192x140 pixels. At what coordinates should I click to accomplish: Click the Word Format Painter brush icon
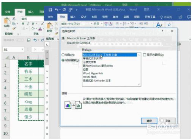(x=57, y=33)
